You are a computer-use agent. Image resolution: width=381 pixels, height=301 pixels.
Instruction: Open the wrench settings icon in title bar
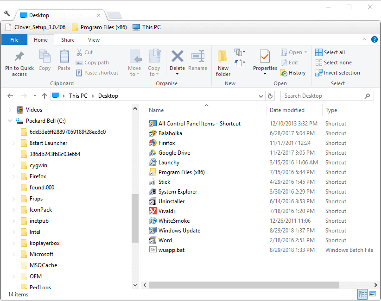pyautogui.click(x=7, y=14)
